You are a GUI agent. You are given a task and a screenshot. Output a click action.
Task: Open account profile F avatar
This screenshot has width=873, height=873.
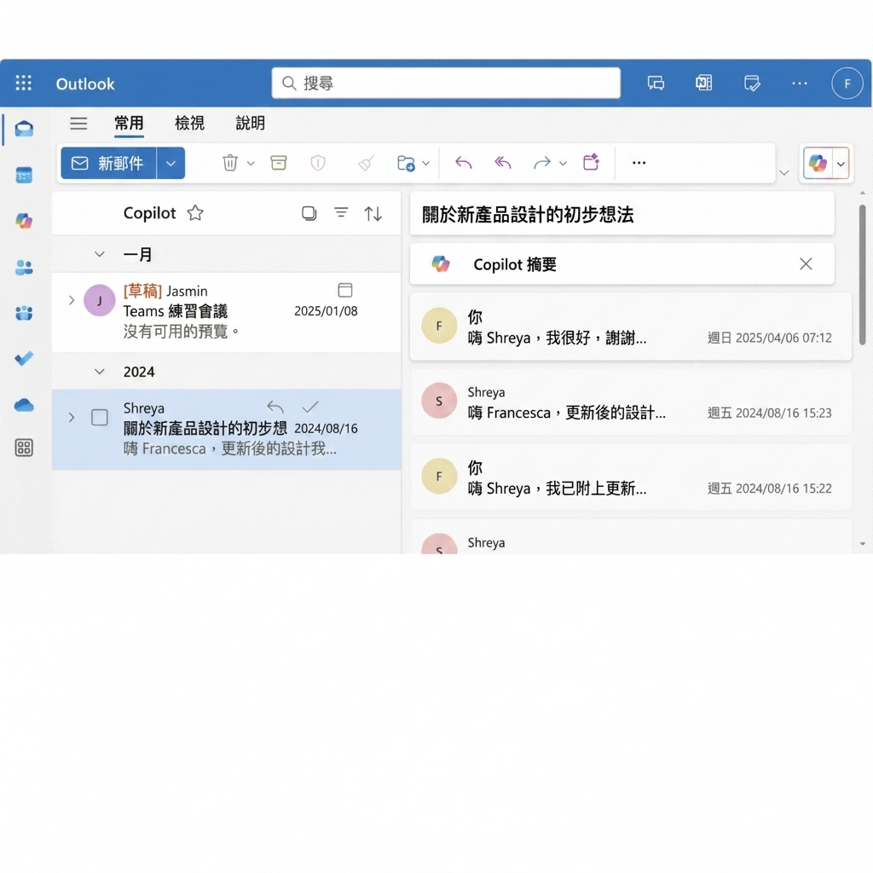(847, 84)
